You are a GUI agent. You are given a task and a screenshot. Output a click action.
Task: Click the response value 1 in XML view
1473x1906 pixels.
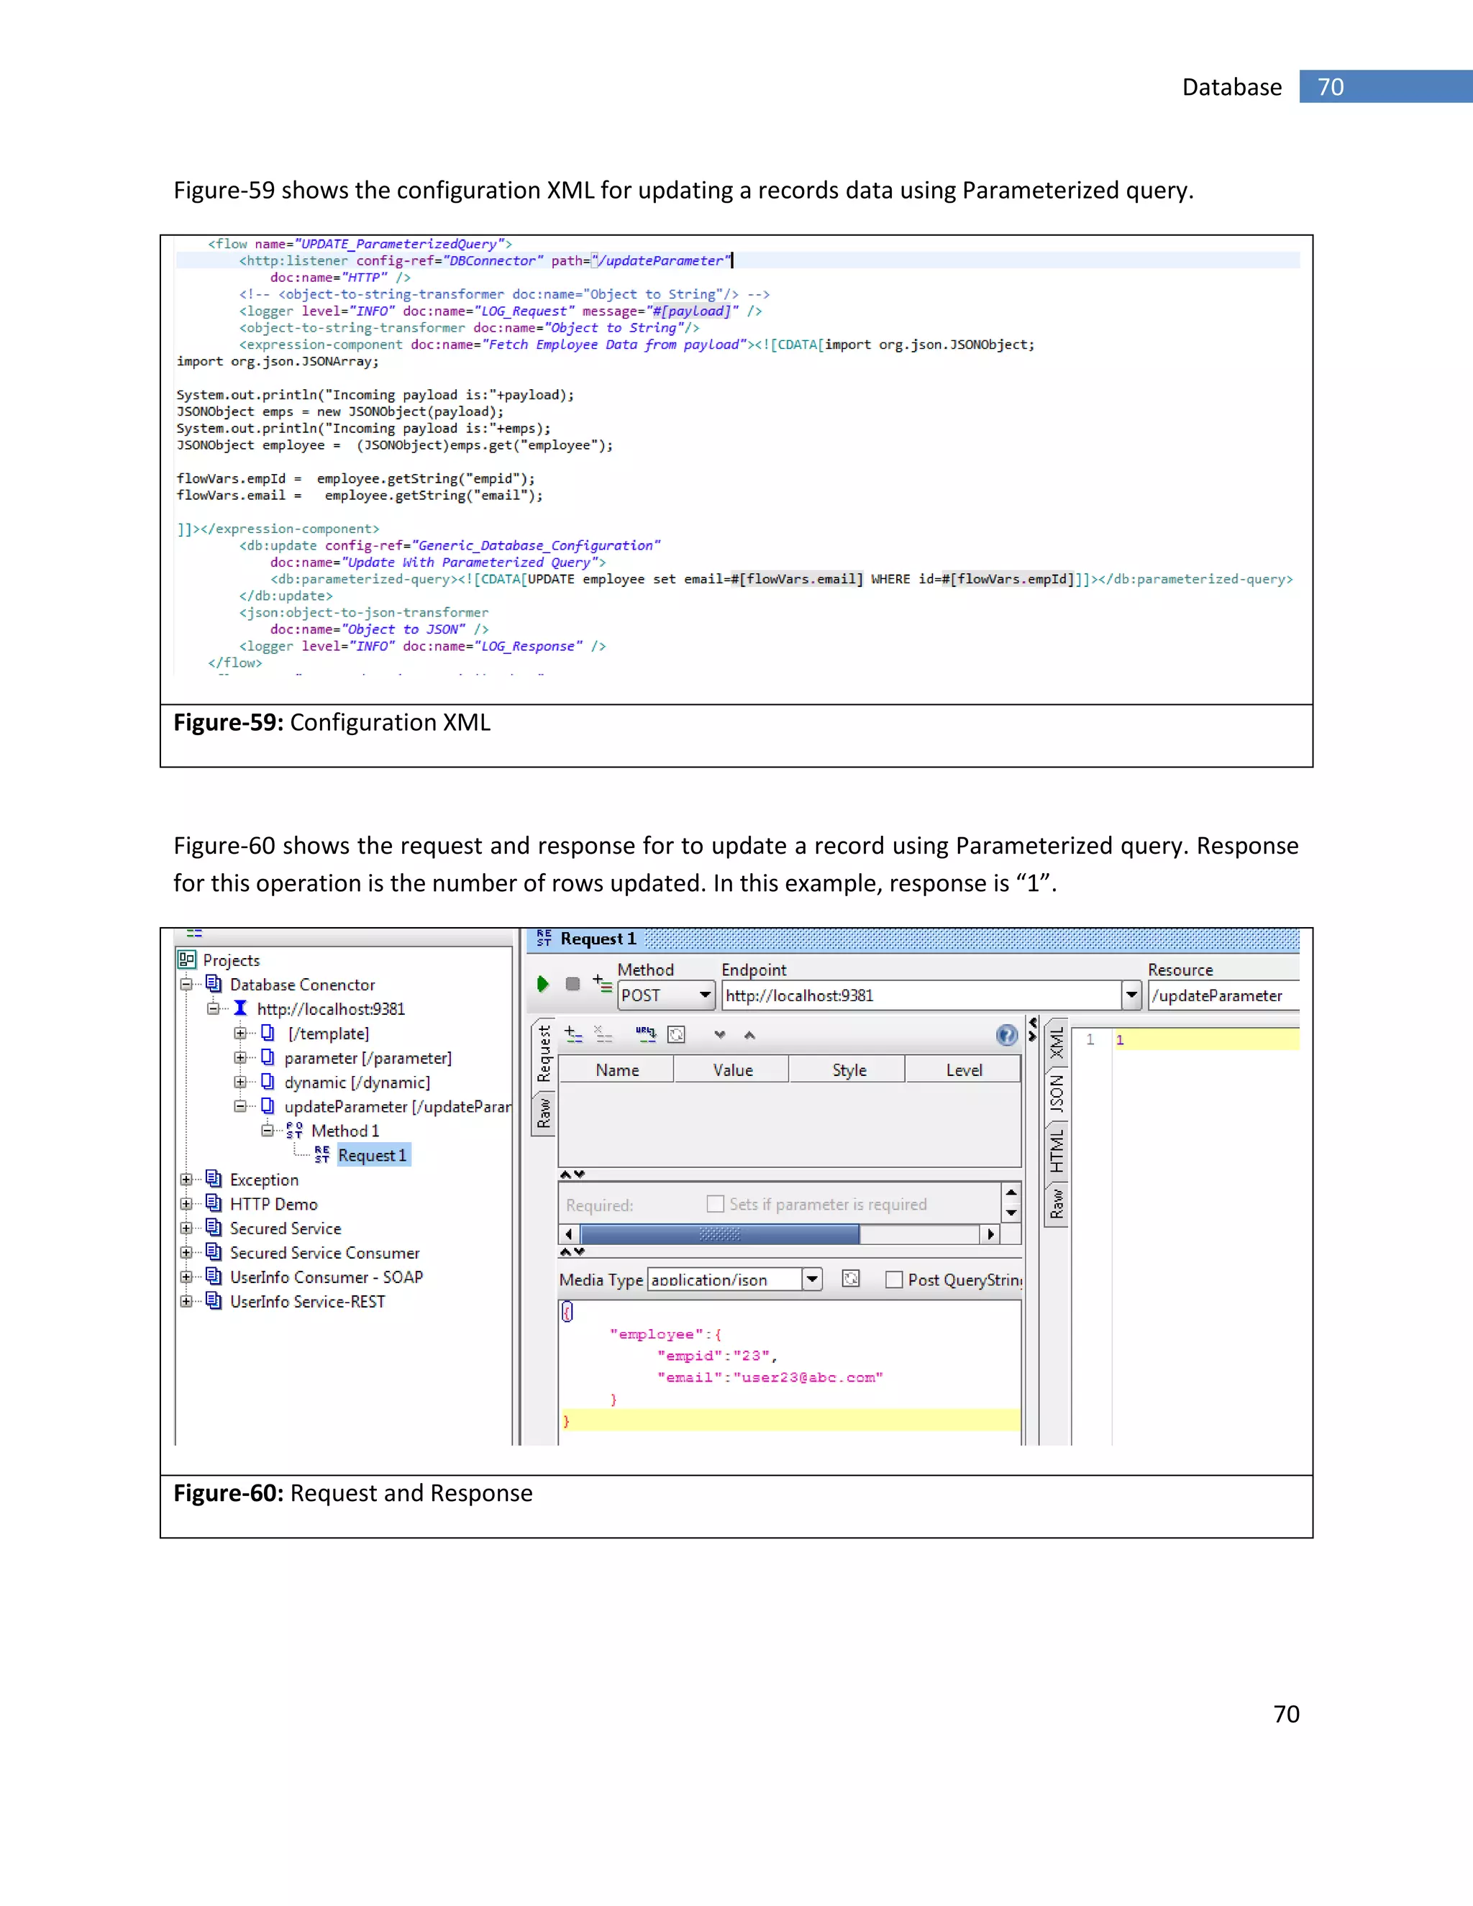click(1120, 1039)
